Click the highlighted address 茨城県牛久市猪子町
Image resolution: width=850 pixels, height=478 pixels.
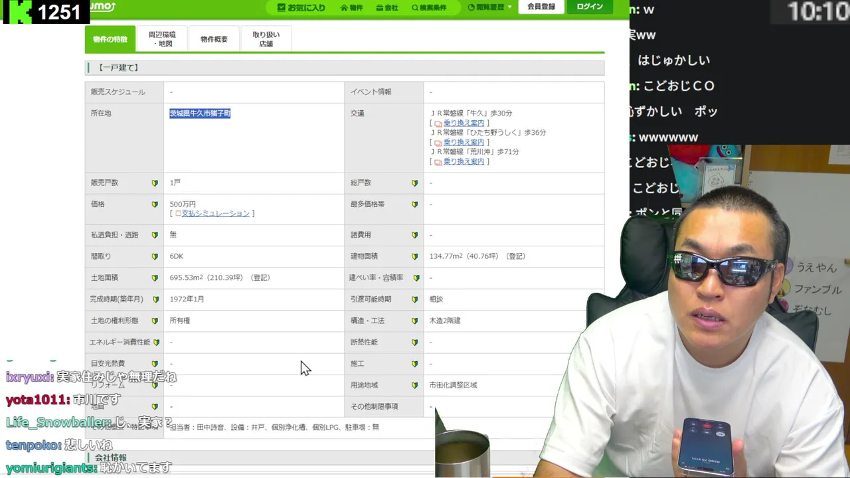(x=200, y=114)
